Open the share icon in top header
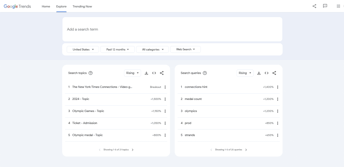Screen dimensions: 344x167 pyautogui.click(x=314, y=6)
